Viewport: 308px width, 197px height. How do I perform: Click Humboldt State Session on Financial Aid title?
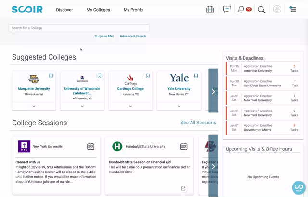coord(140,162)
